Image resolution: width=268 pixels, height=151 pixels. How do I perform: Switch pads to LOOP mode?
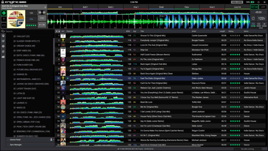(263, 7)
